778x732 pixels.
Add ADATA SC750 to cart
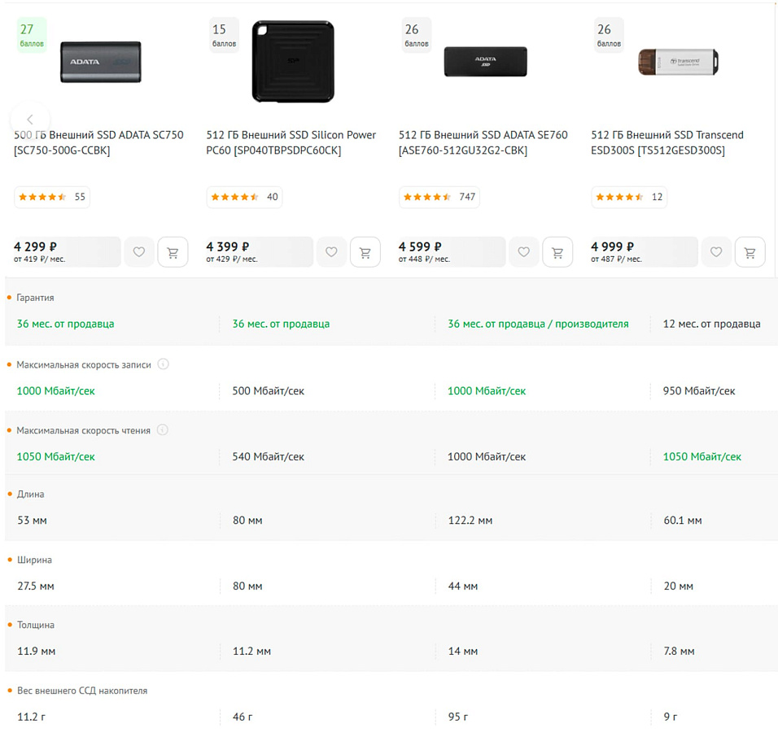click(173, 252)
